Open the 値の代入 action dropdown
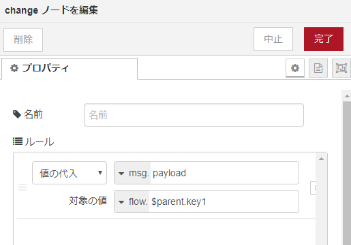 (70, 173)
